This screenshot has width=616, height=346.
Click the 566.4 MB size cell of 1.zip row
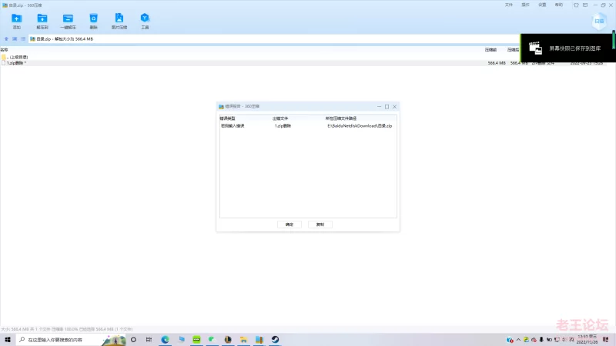497,63
